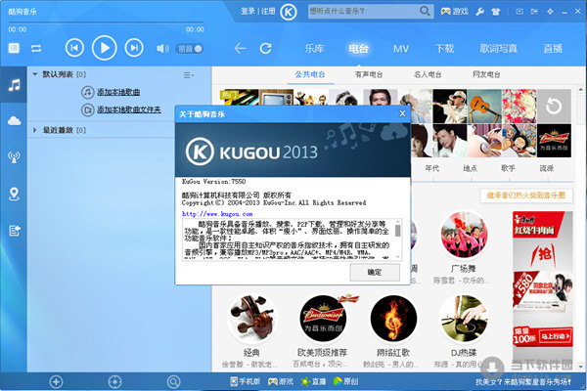Open the playlist menu dropdown icon

pyautogui.click(x=188, y=75)
